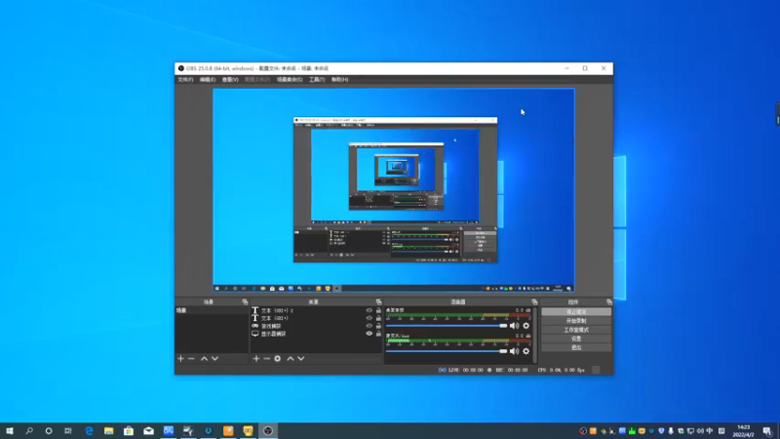Toggle lock on 显示器捕获 source
The image size is (780, 439).
tap(378, 334)
